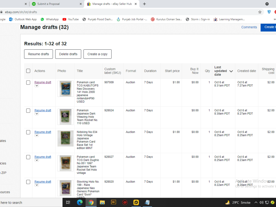Open the red gear app on taskbar
The image size is (276, 207).
[125, 202]
